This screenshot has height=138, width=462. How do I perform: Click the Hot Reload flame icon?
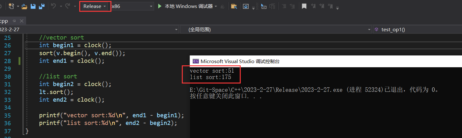[223, 6]
